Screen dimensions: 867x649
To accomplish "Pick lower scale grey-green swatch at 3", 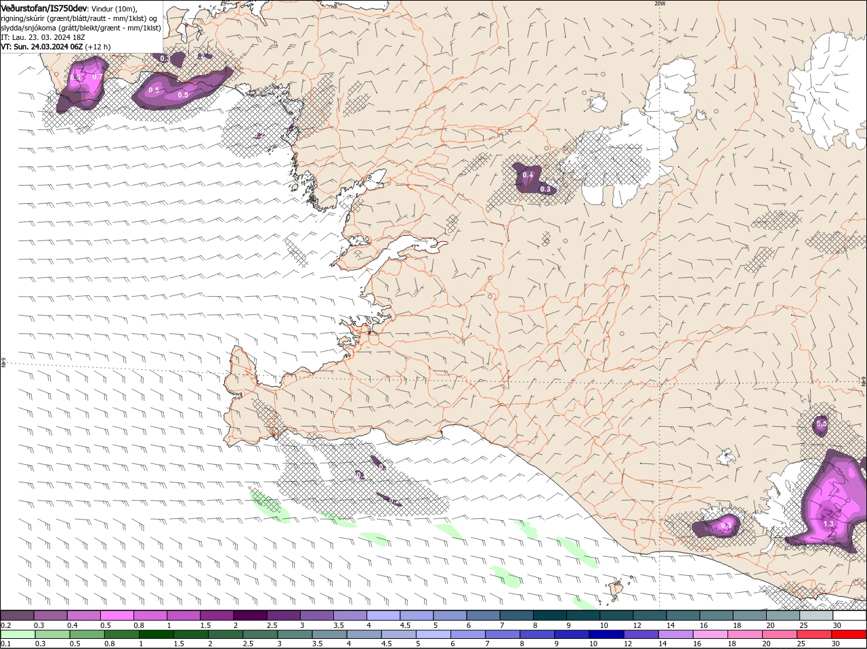I will (294, 635).
